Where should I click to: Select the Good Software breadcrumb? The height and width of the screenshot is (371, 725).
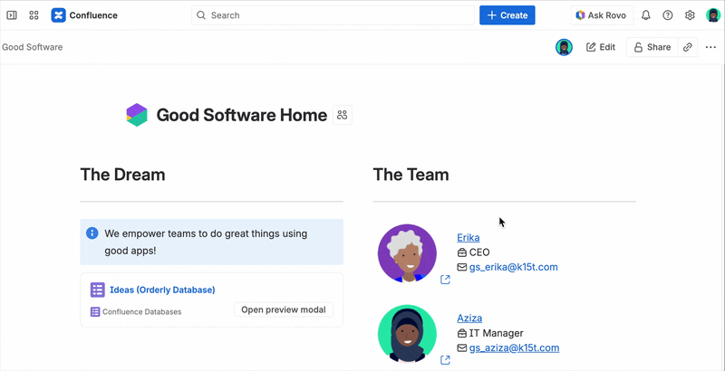click(33, 47)
